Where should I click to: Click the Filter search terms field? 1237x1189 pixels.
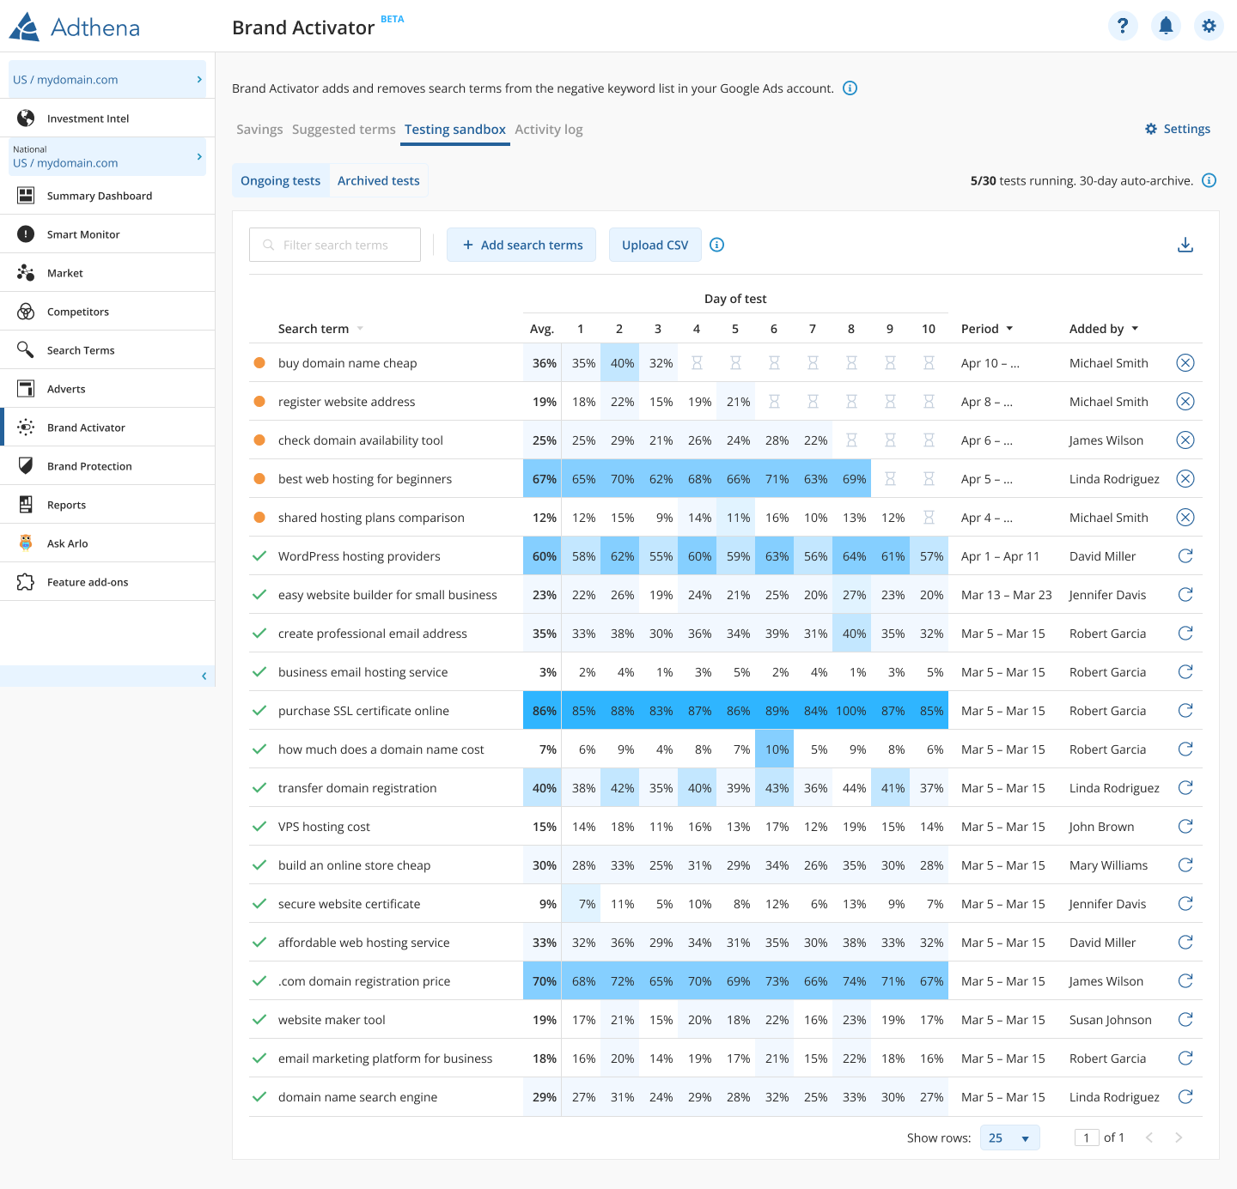click(x=335, y=245)
